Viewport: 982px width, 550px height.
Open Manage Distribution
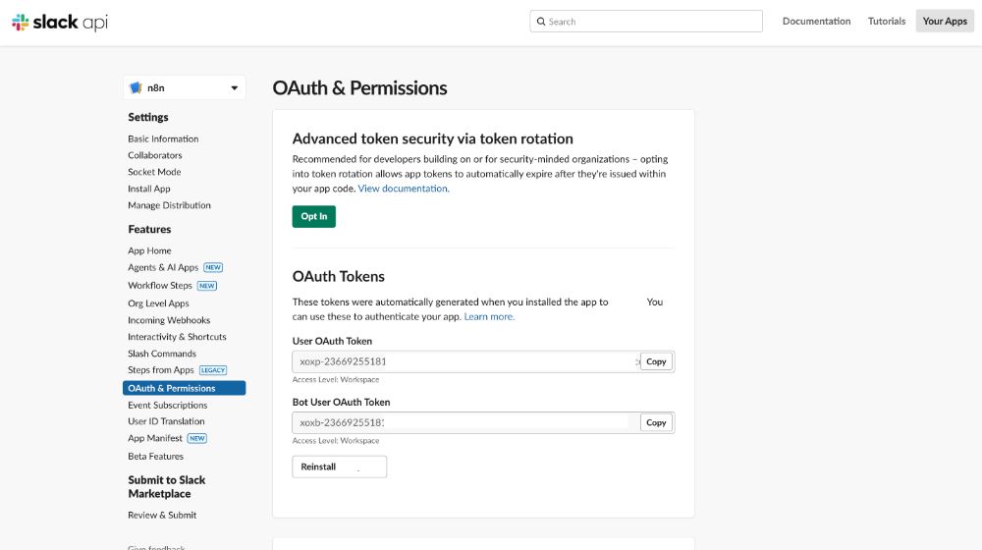click(169, 205)
